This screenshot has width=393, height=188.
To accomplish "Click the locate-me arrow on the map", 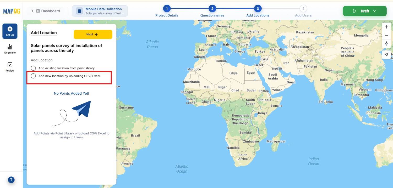I will (386, 54).
